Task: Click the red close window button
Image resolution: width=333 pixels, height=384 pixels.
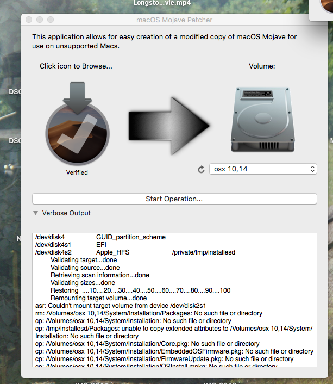Action: (x=29, y=20)
